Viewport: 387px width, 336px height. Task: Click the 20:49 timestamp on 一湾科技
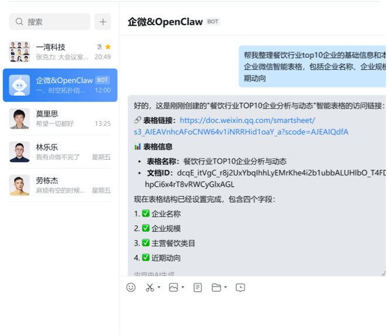click(x=103, y=57)
